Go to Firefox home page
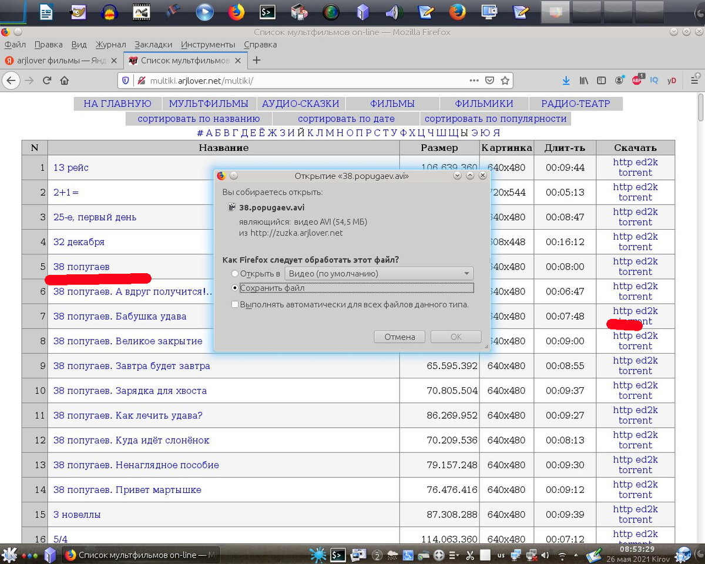The width and height of the screenshot is (705, 564). [x=65, y=80]
